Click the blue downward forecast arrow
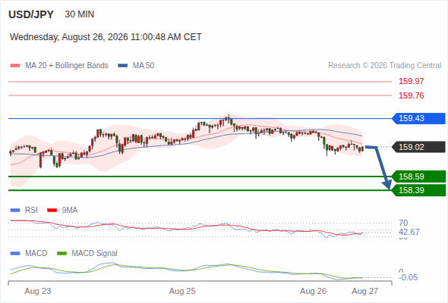This screenshot has height=303, width=448. [379, 167]
